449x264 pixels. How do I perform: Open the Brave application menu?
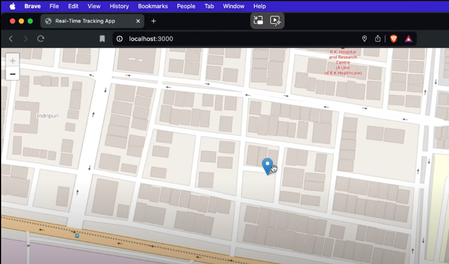tap(32, 6)
